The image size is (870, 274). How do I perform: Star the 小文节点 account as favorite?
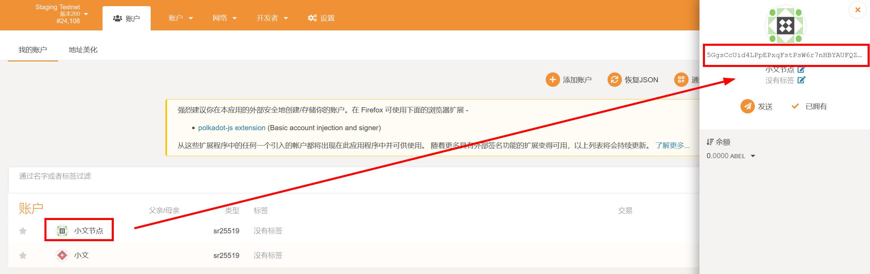point(23,231)
